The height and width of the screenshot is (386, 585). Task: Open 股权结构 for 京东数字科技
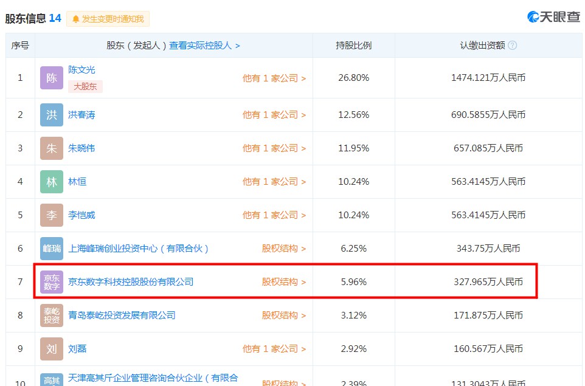284,282
